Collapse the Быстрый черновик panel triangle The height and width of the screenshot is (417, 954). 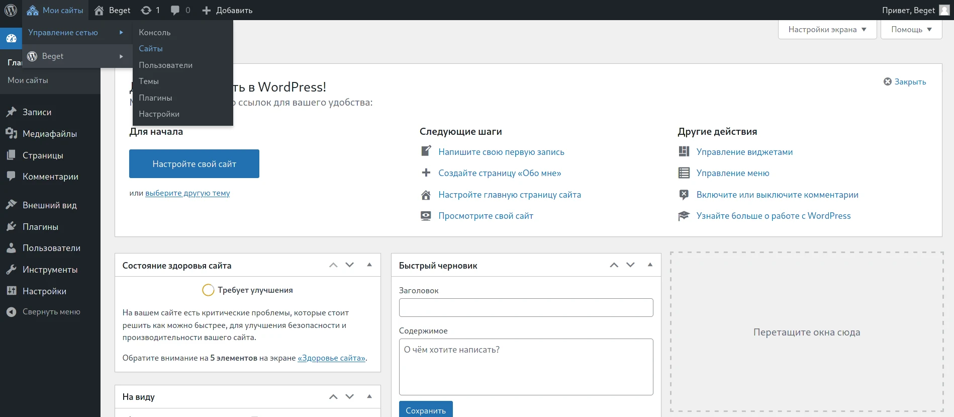tap(650, 265)
